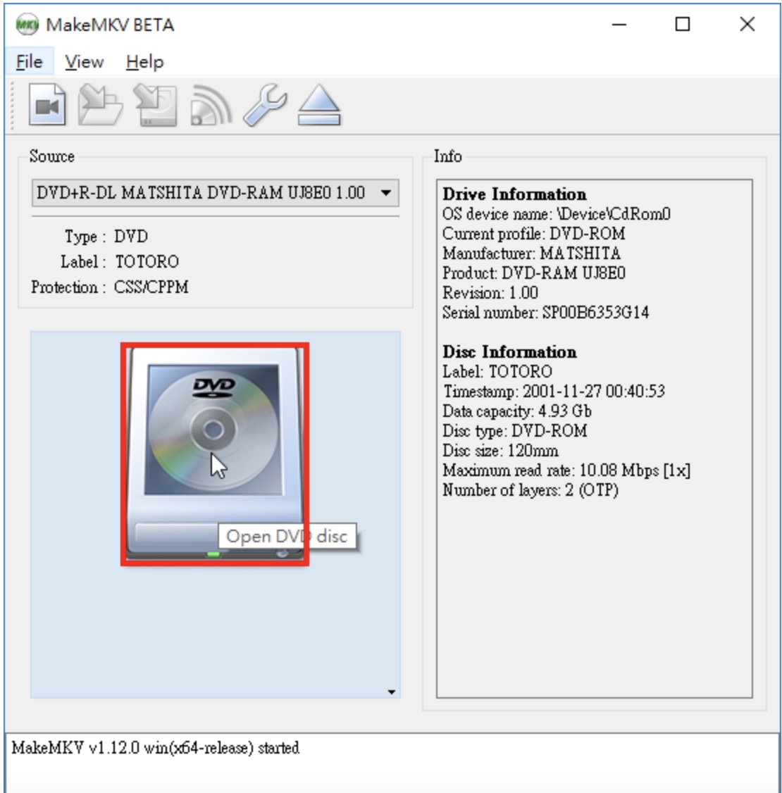Maximize the MakeMKV window

[683, 24]
